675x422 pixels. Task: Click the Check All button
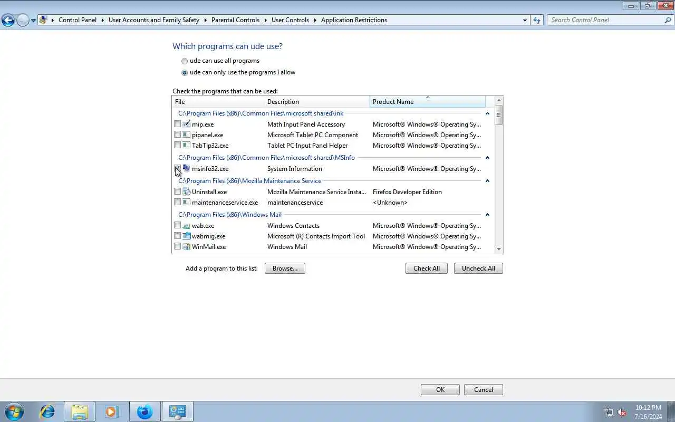tap(427, 268)
